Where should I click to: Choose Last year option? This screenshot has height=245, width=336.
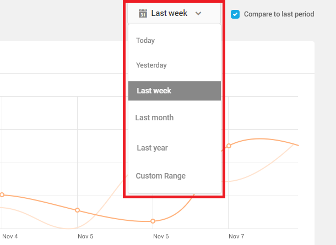click(x=152, y=148)
